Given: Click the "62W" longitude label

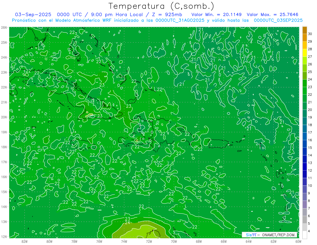Looking at the screenshot, I should coord(273,241).
